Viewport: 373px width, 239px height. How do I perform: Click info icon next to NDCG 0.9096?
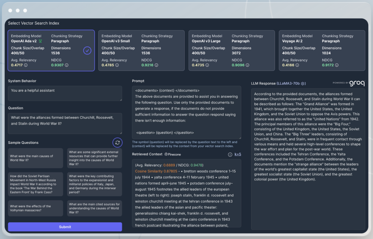(x=247, y=65)
